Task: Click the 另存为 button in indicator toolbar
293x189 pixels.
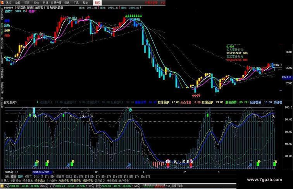Action: (x=28, y=176)
